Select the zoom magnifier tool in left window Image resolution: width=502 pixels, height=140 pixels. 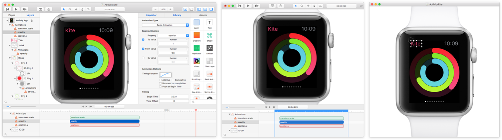pyautogui.click(x=70, y=9)
